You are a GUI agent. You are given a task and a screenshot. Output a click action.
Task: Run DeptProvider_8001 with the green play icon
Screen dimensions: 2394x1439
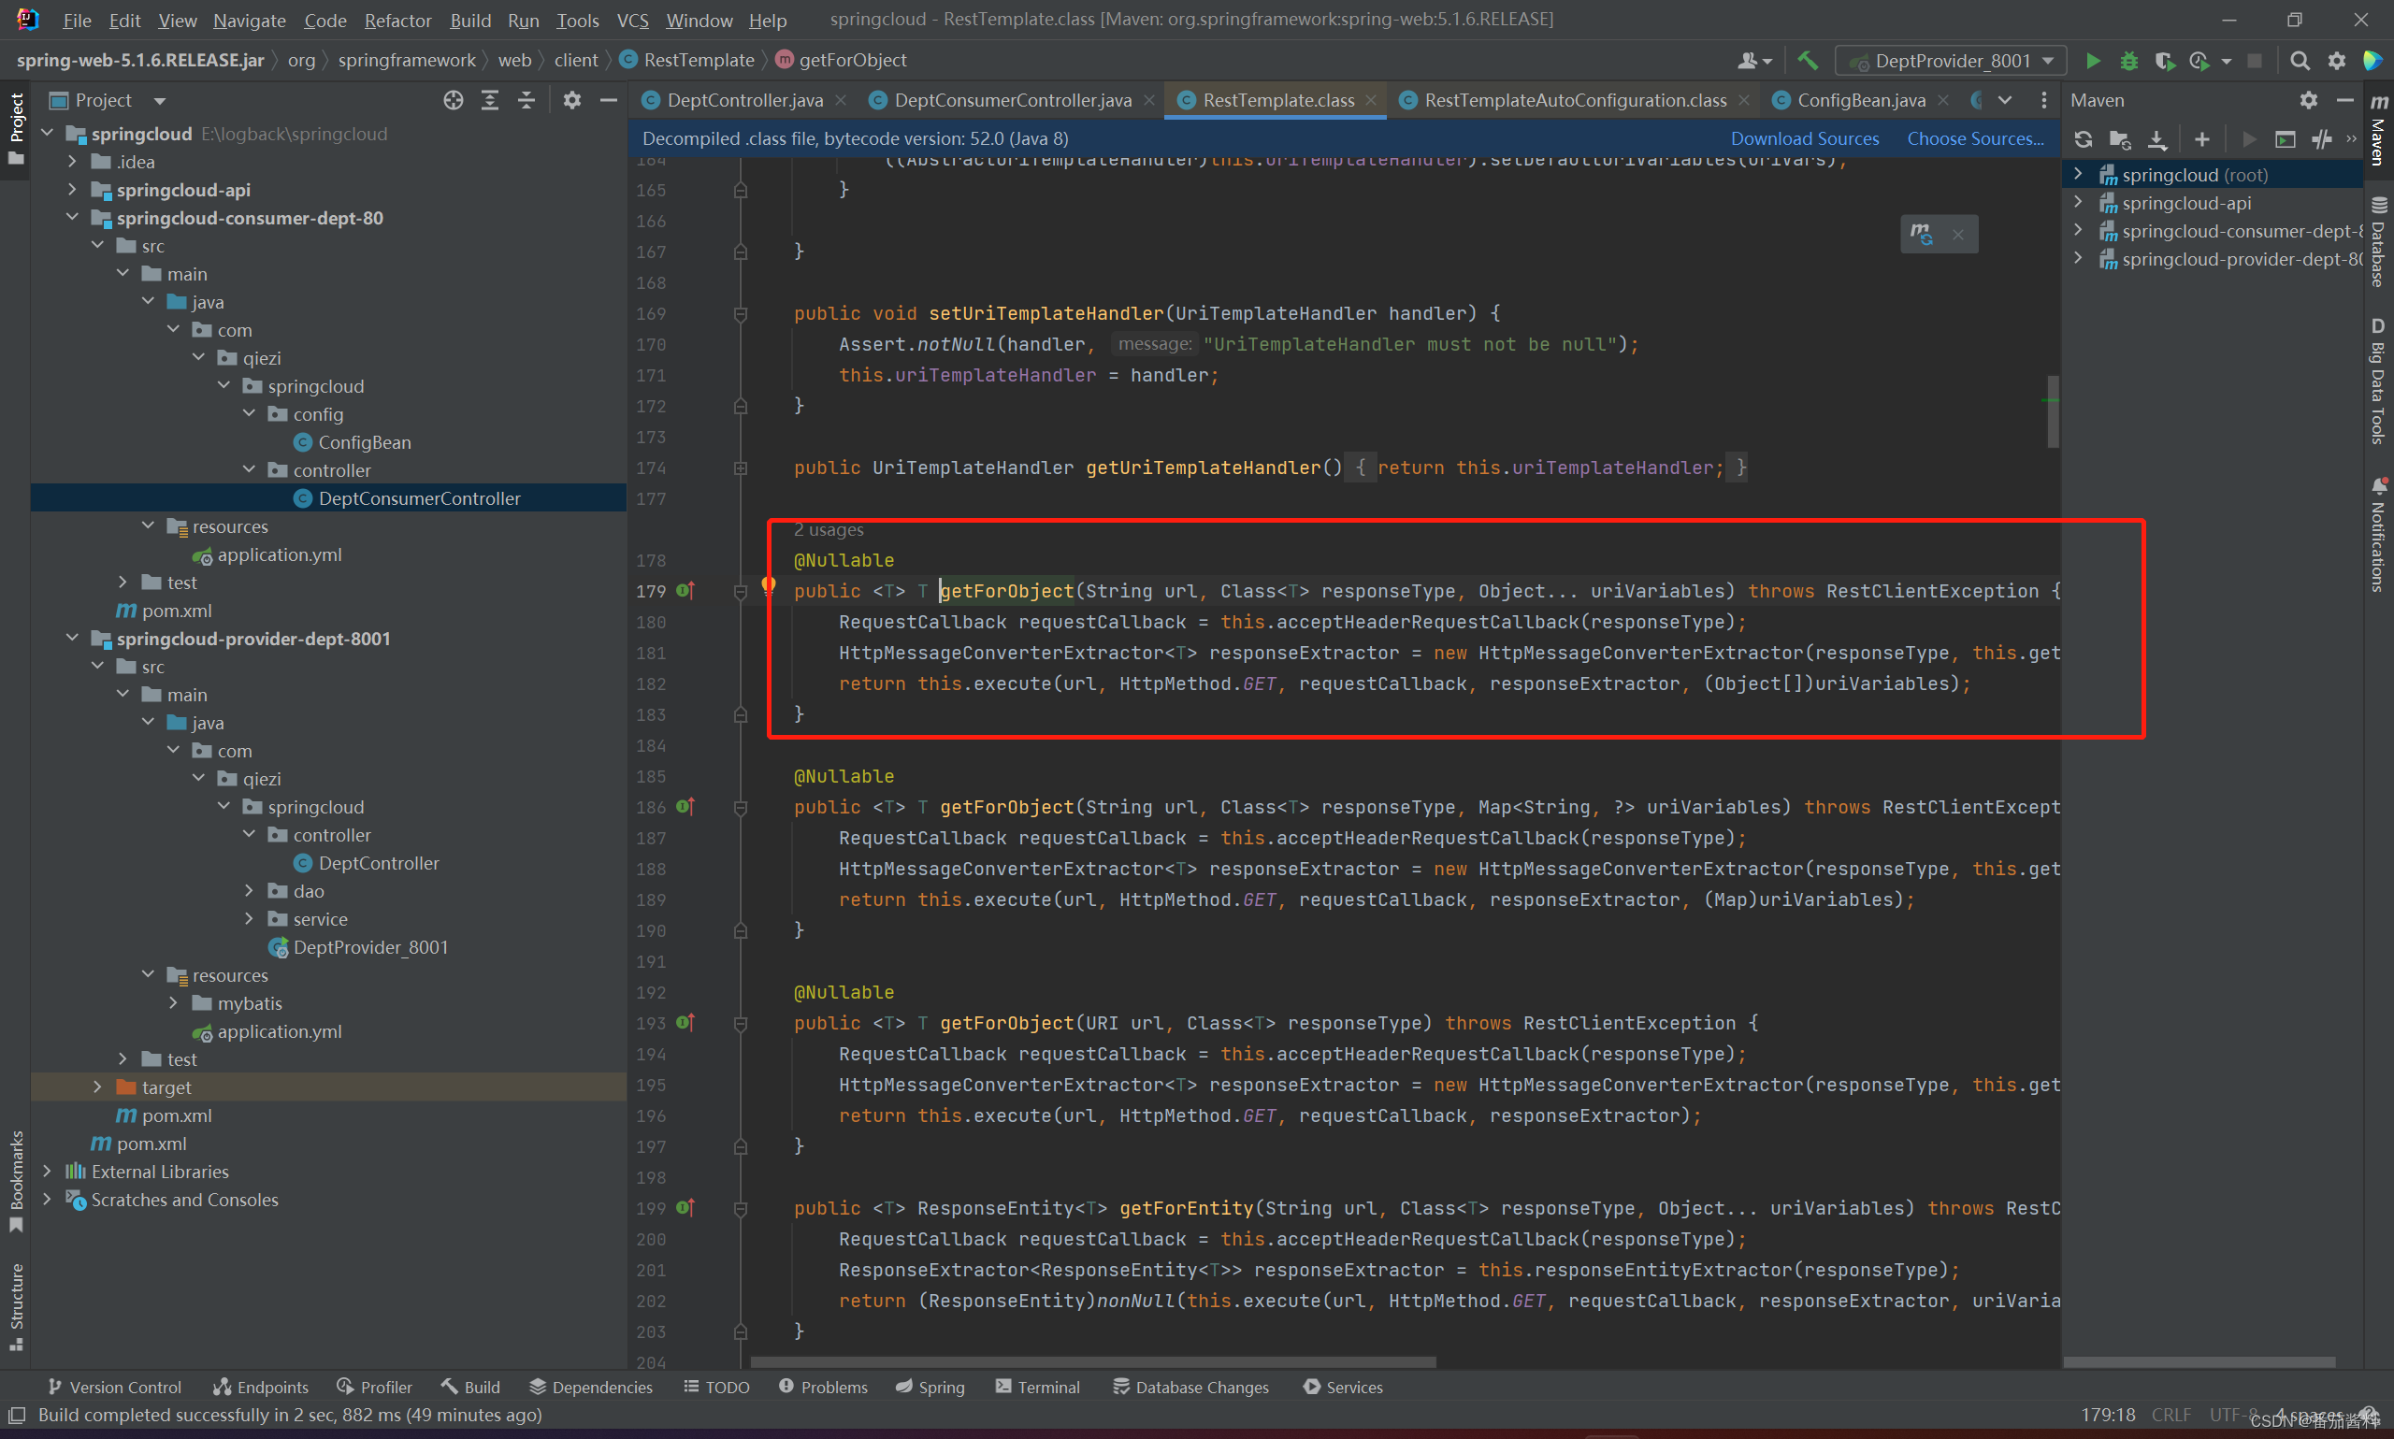click(x=2093, y=61)
